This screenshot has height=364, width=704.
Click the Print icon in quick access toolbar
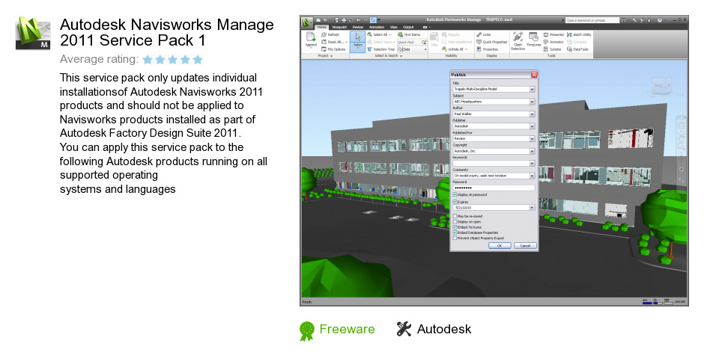344,20
